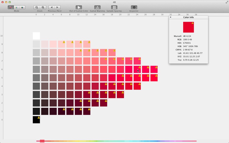This screenshot has width=229, height=143.
Task: Pick the value 4 chroma 24 swatch
Action: pos(137,86)
